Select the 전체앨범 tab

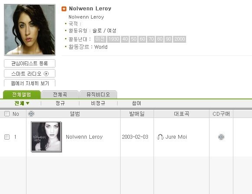pos(22,95)
